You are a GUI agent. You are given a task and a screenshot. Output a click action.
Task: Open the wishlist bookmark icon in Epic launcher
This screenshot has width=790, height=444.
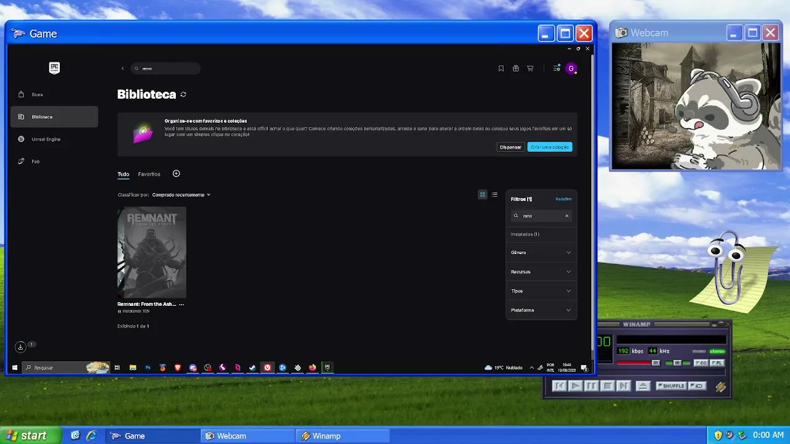(x=501, y=68)
